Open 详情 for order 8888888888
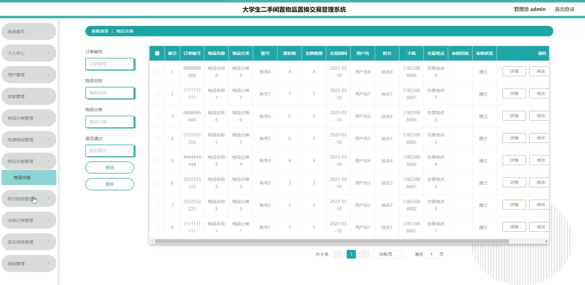 point(514,71)
